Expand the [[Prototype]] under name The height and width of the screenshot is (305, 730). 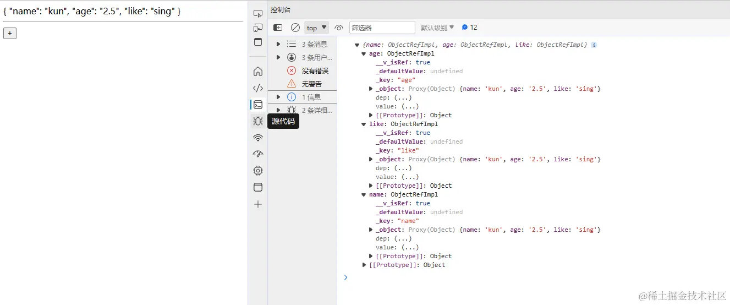[371, 256]
